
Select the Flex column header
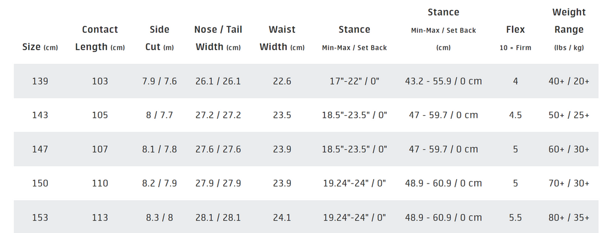pos(515,38)
